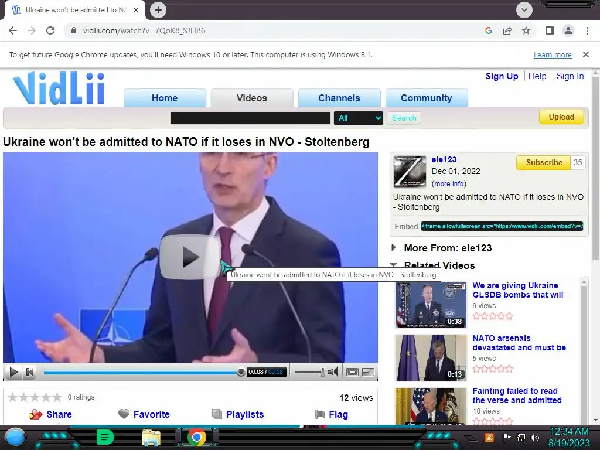
Task: Click the Playlists icon
Action: 217,414
